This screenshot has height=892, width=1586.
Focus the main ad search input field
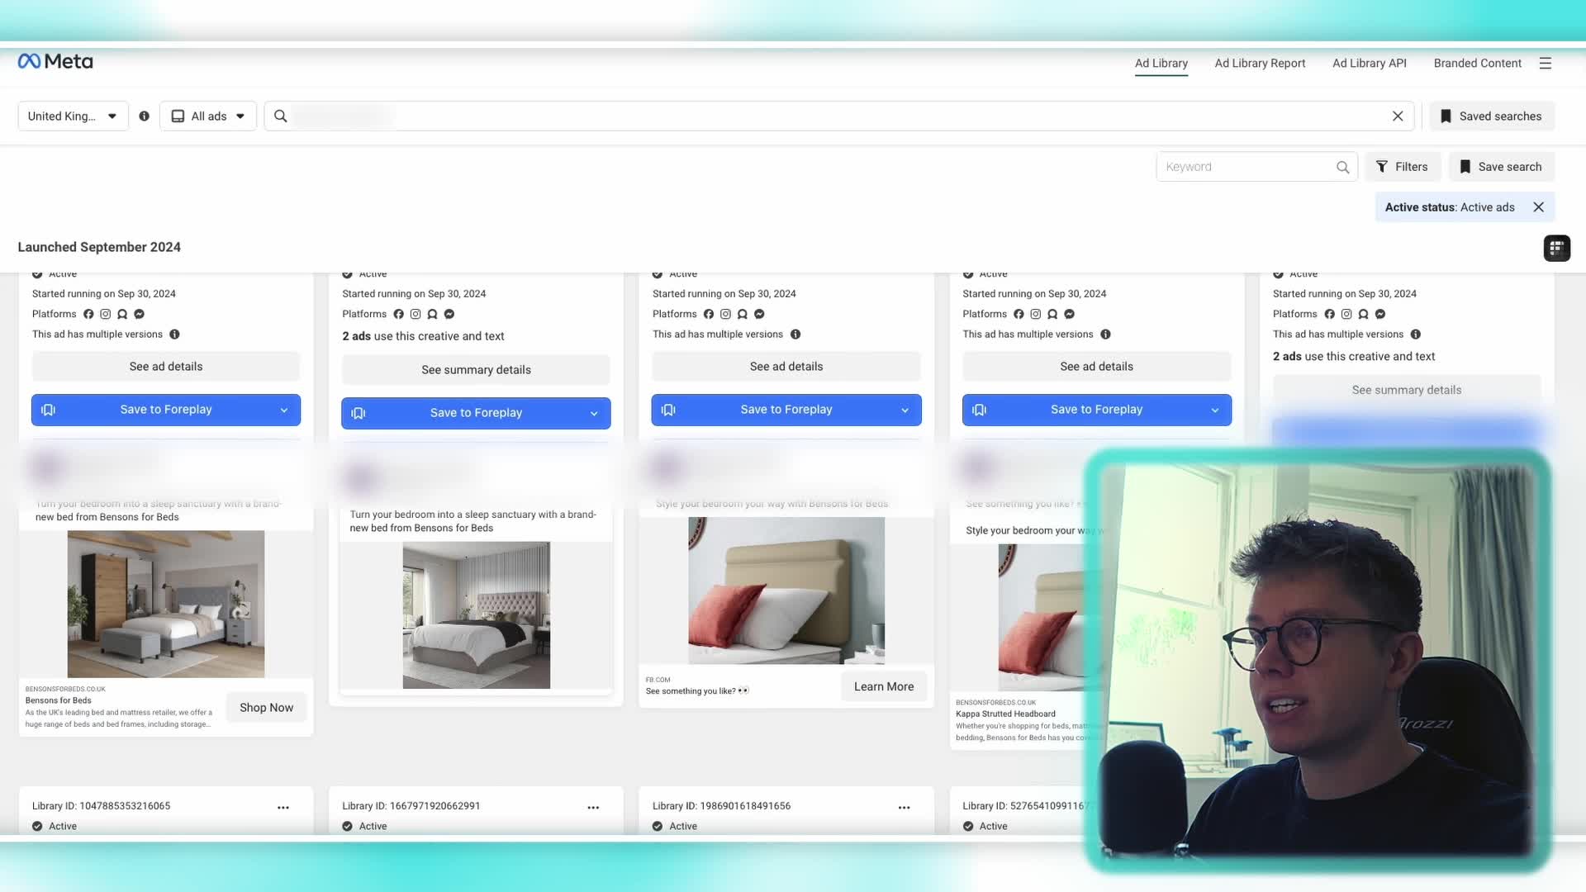click(x=838, y=116)
